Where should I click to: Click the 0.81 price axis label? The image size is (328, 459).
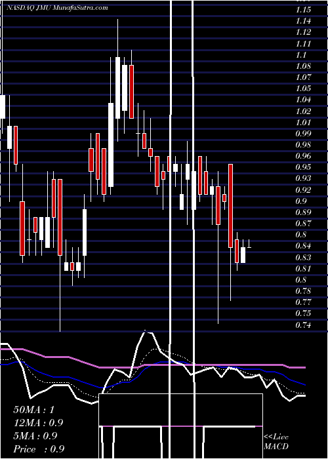303,269
